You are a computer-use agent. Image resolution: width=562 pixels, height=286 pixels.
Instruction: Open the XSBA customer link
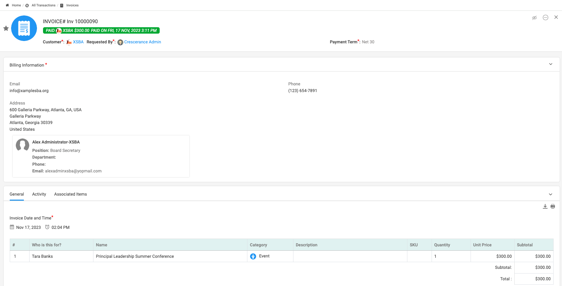(78, 42)
